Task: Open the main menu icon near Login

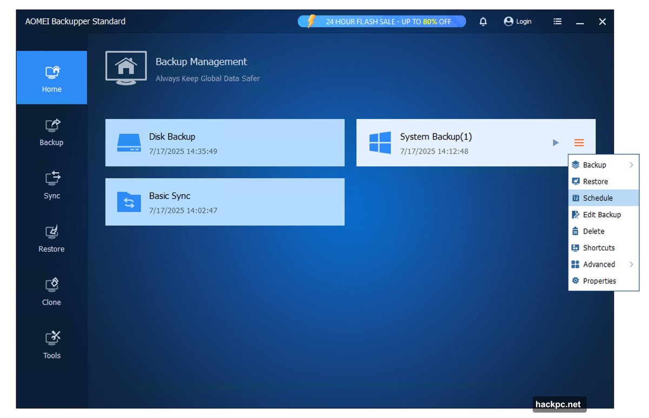Action: pyautogui.click(x=557, y=21)
